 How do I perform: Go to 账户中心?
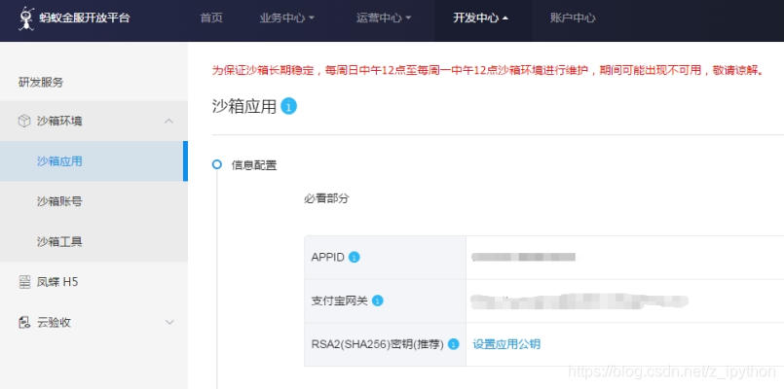(x=573, y=18)
